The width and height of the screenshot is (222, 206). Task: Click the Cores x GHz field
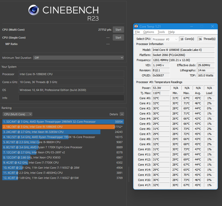tap(71, 82)
